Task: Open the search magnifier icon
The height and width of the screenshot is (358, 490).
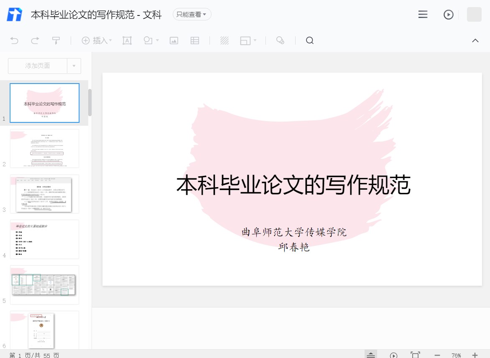Action: 310,41
